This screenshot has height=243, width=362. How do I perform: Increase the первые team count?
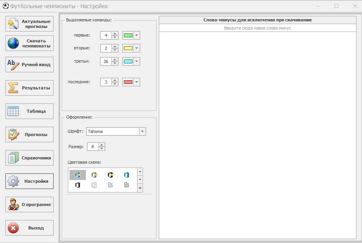[115, 33]
